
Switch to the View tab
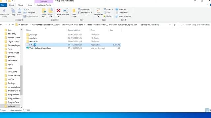pyautogui.click(x=30, y=5)
